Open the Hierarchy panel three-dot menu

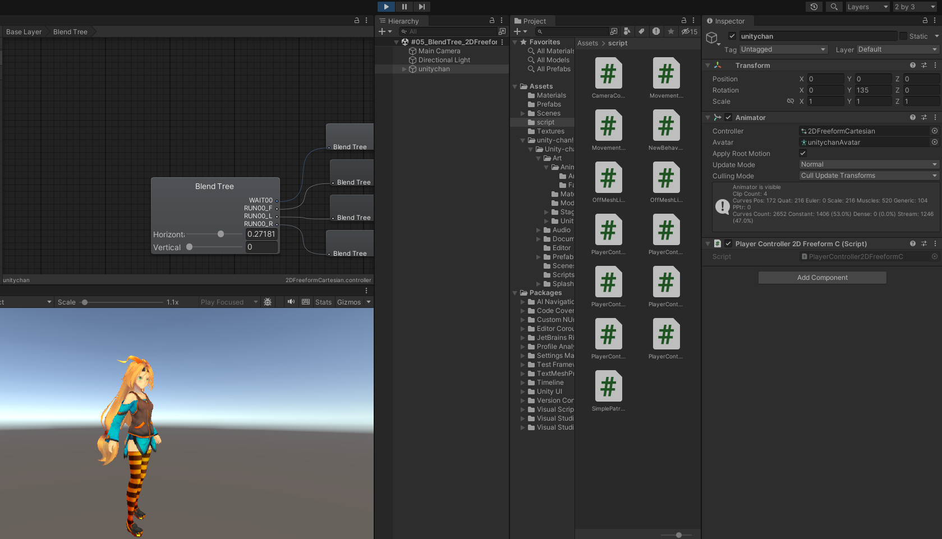[x=502, y=20]
